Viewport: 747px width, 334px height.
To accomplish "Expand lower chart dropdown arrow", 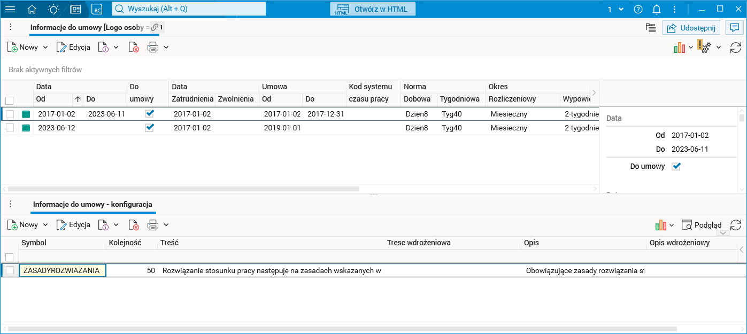I will coord(672,225).
